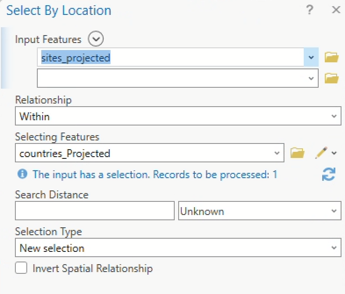This screenshot has height=294, width=345.
Task: Open the Unknown distance units dropdown
Action: point(334,212)
